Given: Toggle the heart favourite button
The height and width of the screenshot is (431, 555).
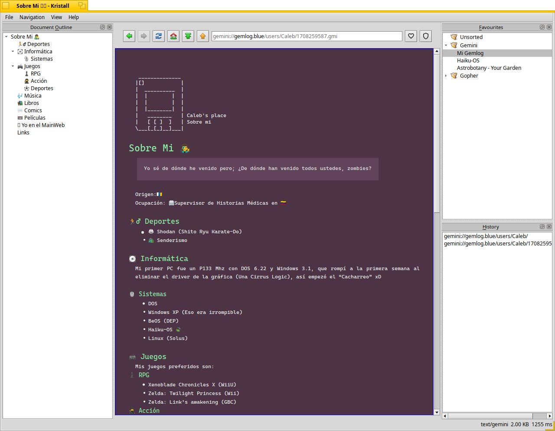Looking at the screenshot, I should [x=411, y=36].
